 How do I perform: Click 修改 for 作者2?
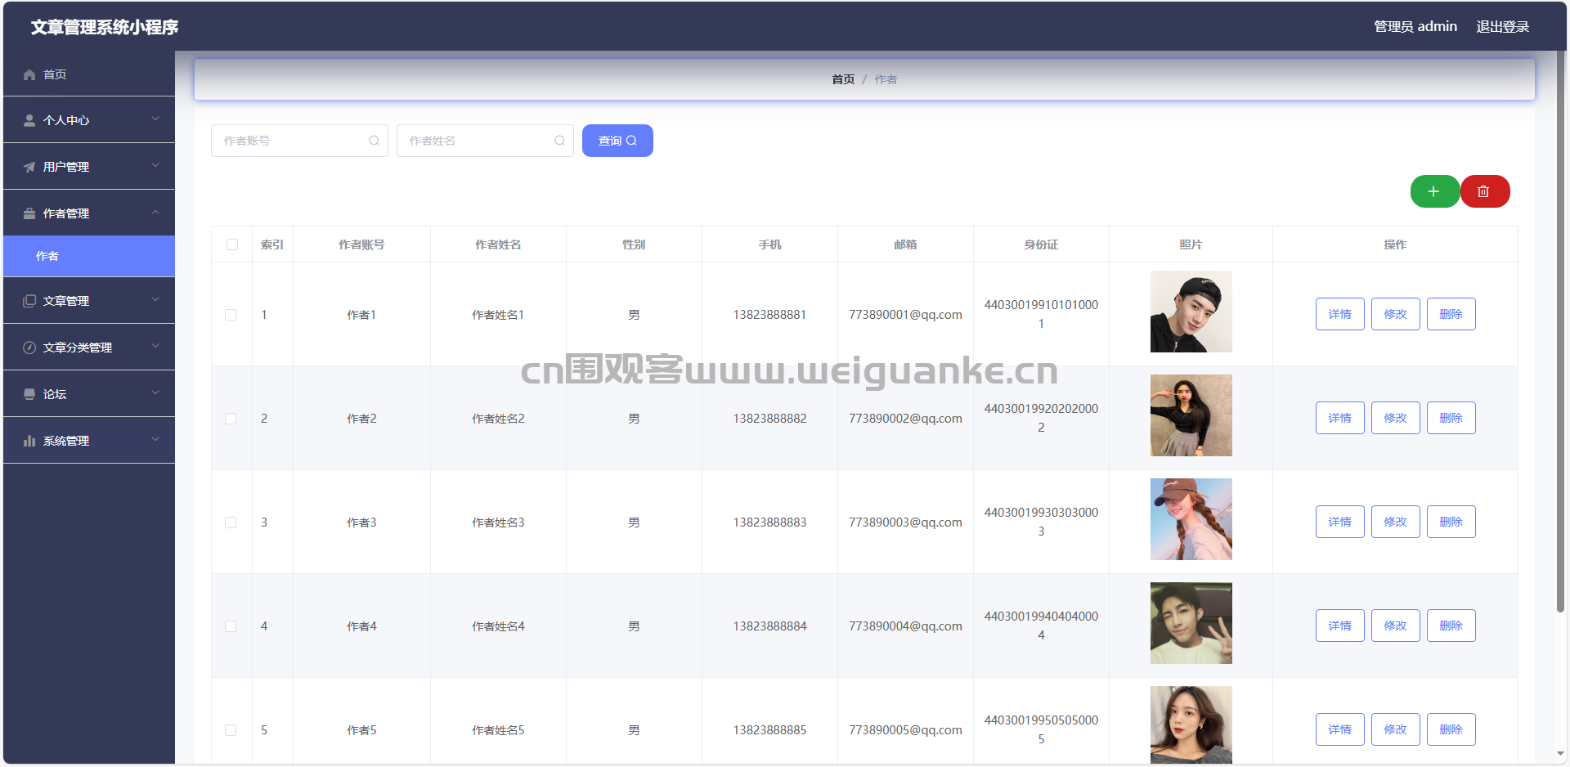coord(1395,418)
